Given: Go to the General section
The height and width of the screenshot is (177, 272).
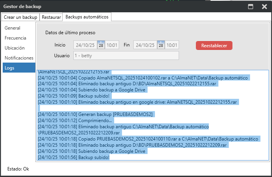Looking at the screenshot, I should pos(12,28).
